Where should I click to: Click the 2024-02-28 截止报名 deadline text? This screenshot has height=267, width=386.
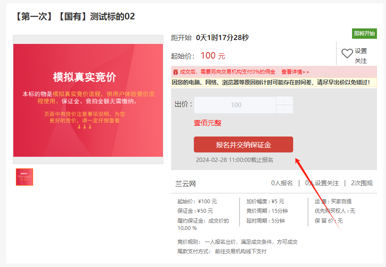pyautogui.click(x=235, y=159)
